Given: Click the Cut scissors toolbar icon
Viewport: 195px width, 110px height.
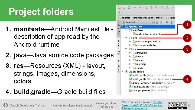Looking at the screenshot, I should (x=146, y=8).
